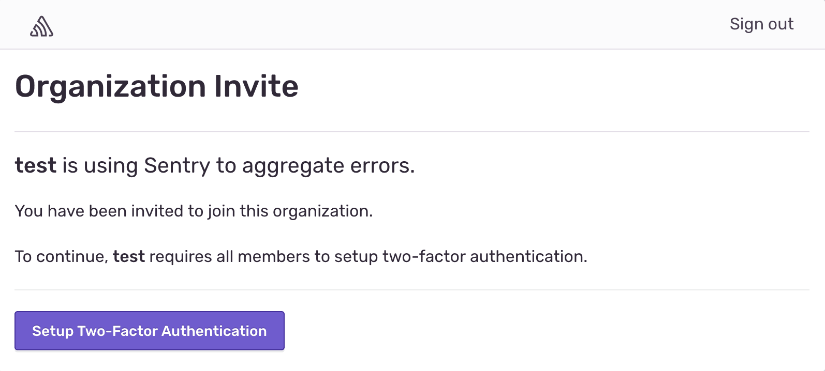Click the "To continue," text
This screenshot has height=371, width=825.
[61, 257]
